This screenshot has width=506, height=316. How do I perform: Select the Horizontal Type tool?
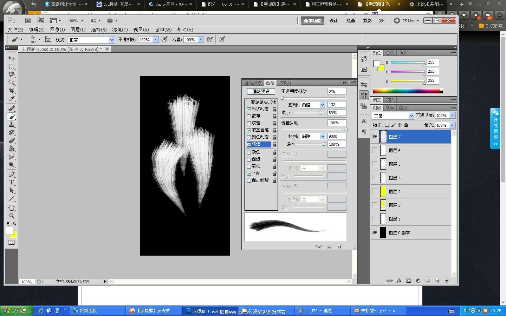[12, 182]
